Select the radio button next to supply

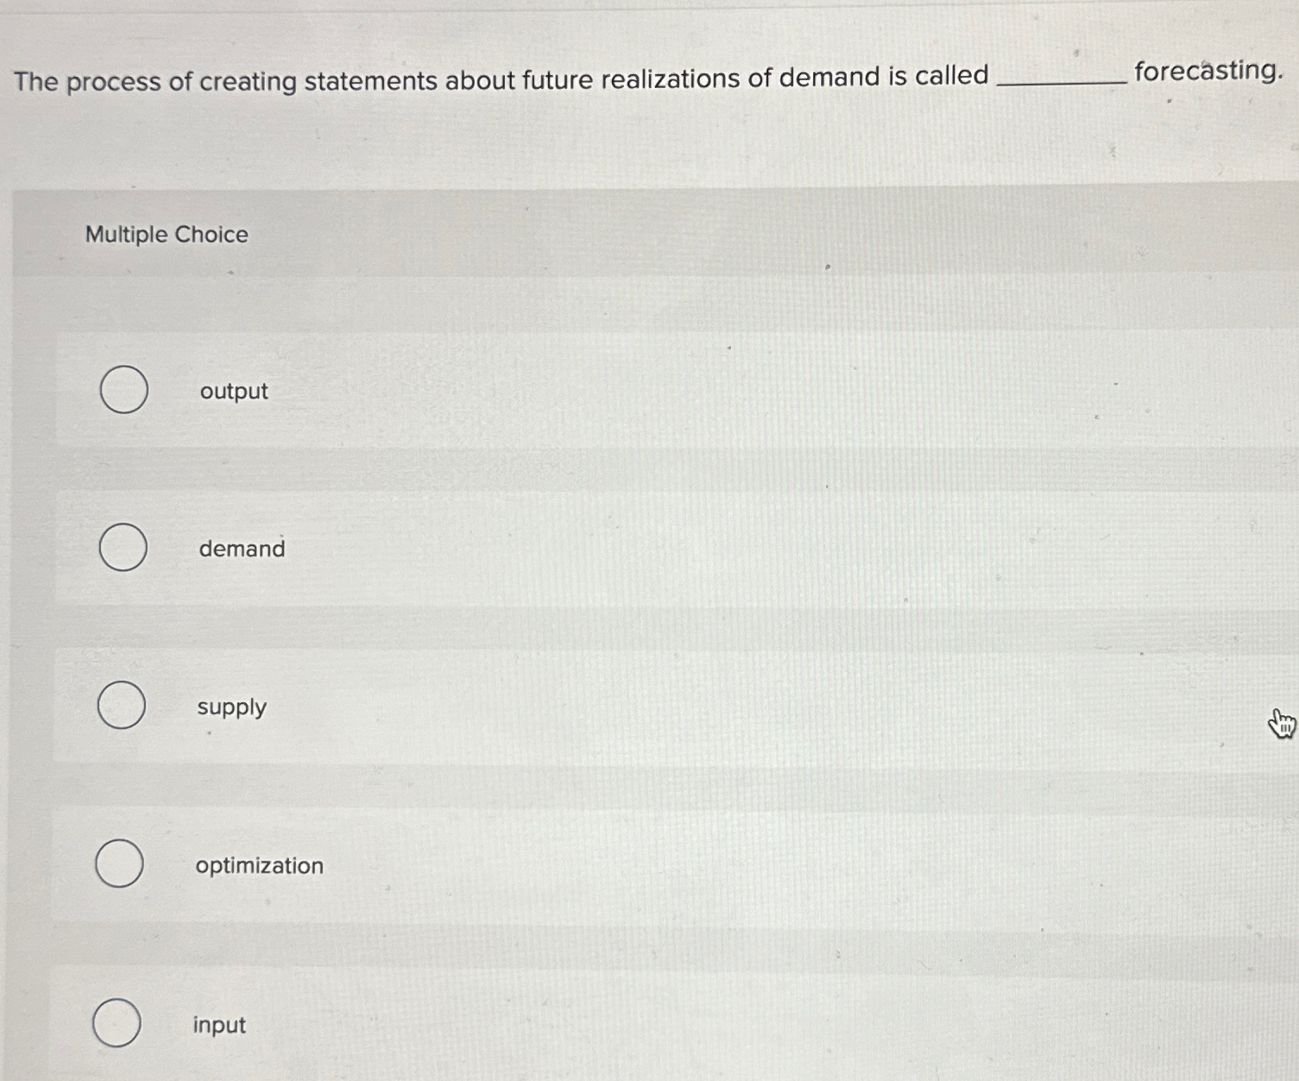(122, 705)
